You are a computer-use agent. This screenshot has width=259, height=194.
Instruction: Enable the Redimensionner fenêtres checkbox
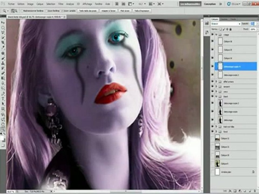tap(22, 11)
